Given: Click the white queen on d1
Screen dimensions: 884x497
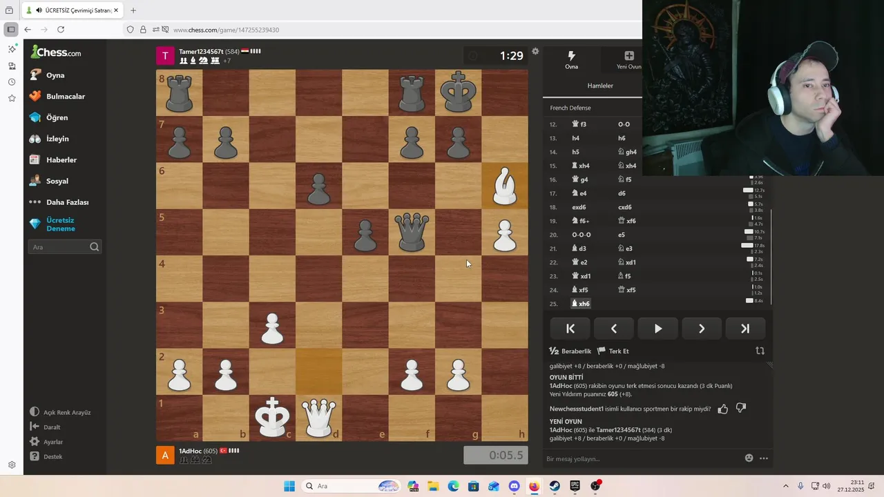Looking at the screenshot, I should click(318, 418).
